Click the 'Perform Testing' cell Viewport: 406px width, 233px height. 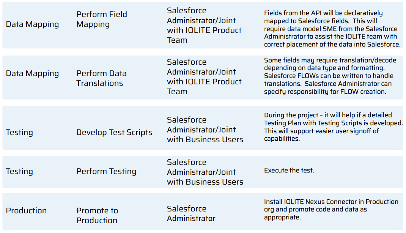click(106, 171)
